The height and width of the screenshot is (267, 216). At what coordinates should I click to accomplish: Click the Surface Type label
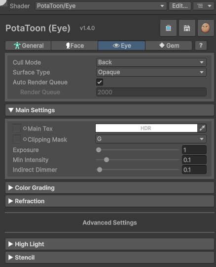(32, 72)
